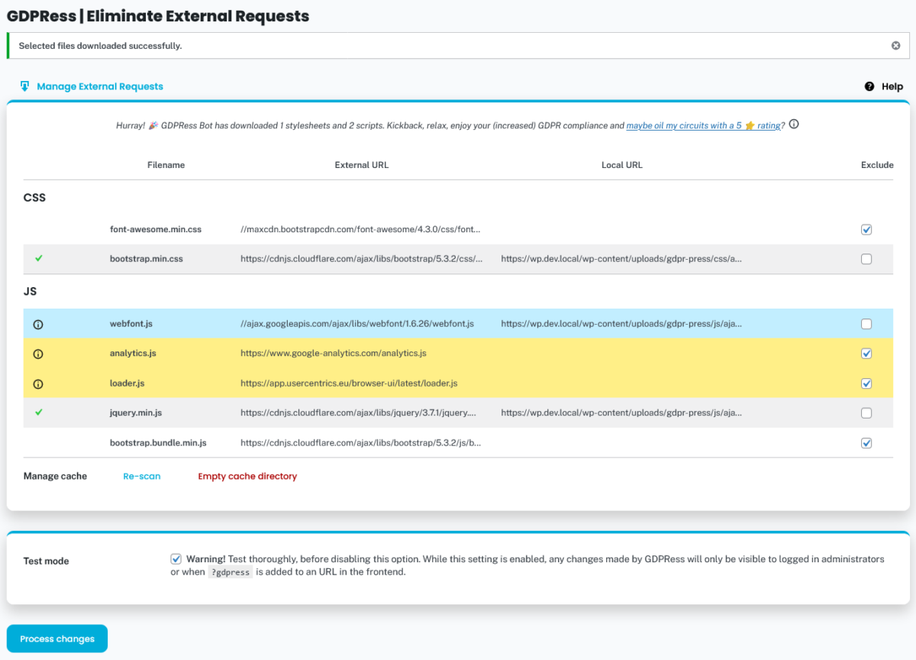Screen dimensions: 916x660
Task: Check Exclude box for bootstrap.min.css
Action: pos(866,259)
